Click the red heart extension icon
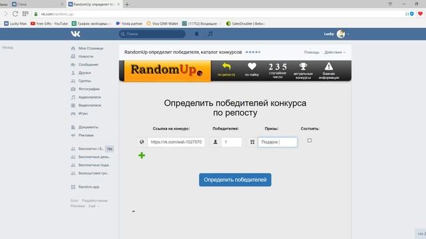This screenshot has width=426, height=239. (x=420, y=14)
